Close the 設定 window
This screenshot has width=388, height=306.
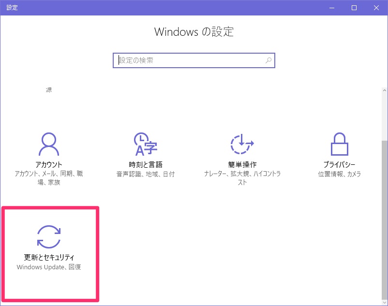point(376,8)
